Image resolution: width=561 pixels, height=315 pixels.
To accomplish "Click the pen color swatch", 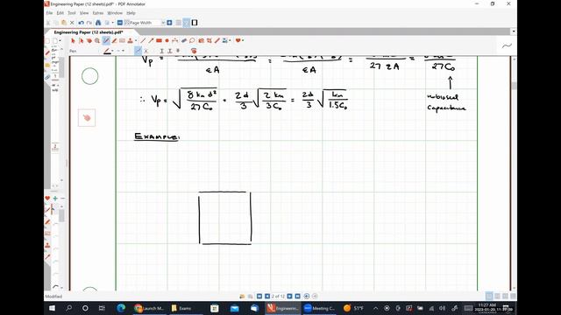I will pos(107,52).
